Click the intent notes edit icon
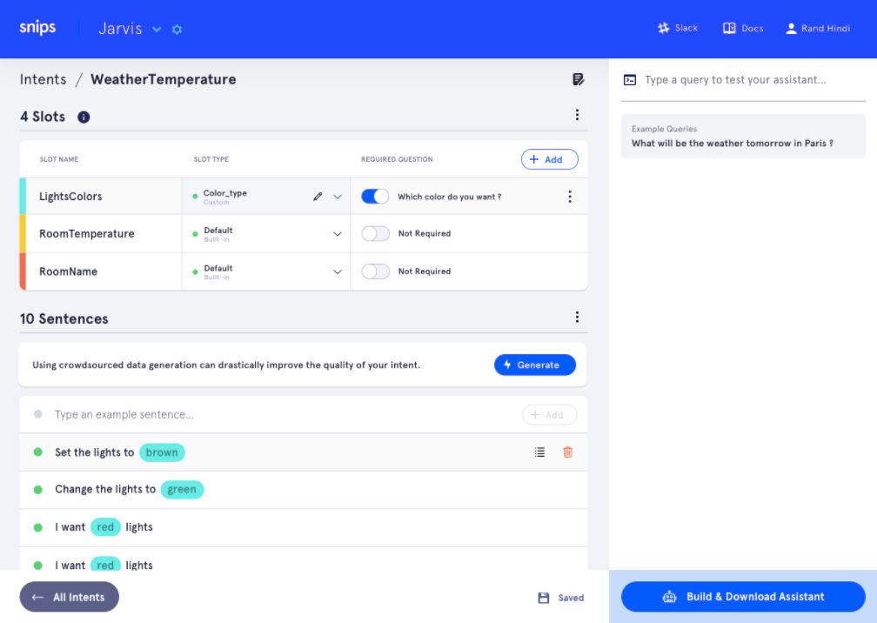The height and width of the screenshot is (623, 877). [x=578, y=79]
